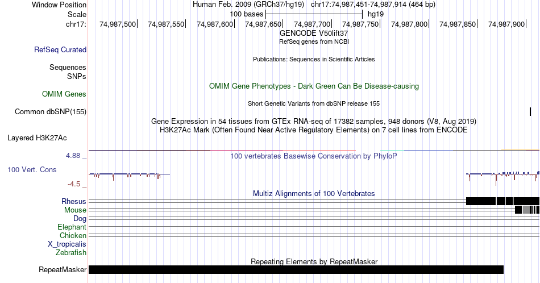Click the Scale label
Viewport: 540px width, 283px height.
pos(77,14)
